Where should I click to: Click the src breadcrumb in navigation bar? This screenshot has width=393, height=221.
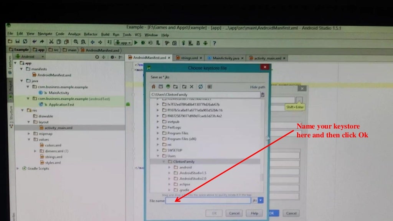pyautogui.click(x=54, y=50)
